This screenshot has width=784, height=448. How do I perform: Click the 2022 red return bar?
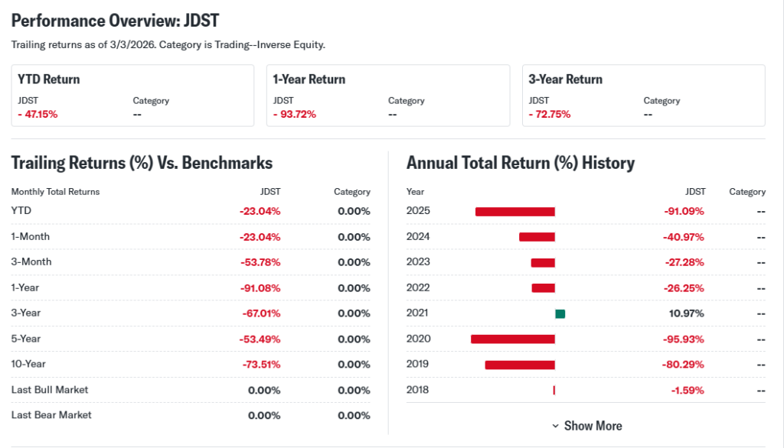543,288
